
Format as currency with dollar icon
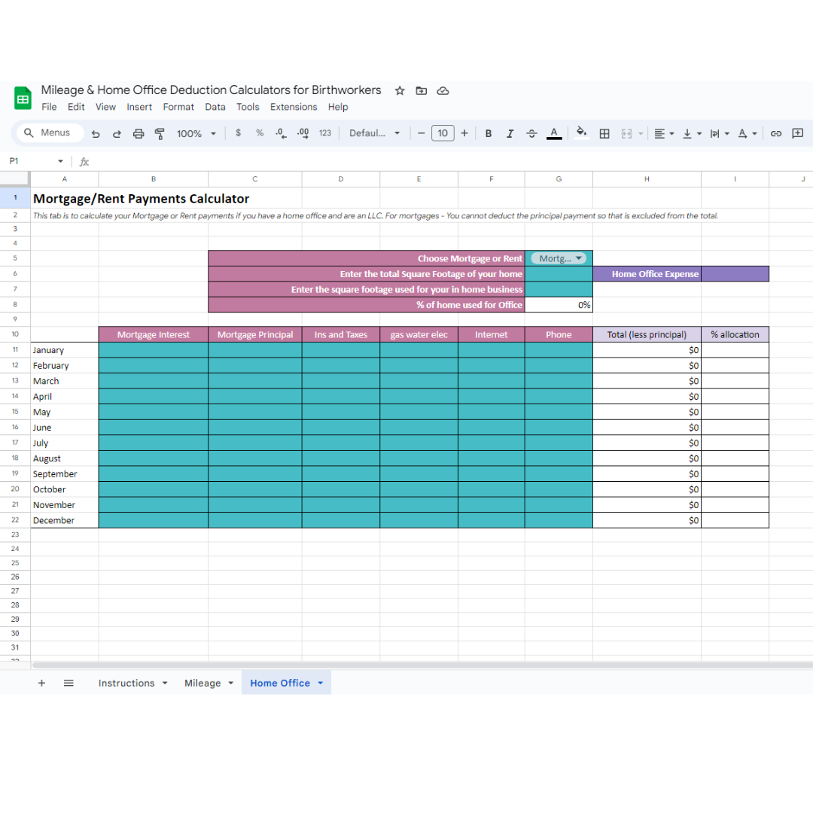click(238, 133)
